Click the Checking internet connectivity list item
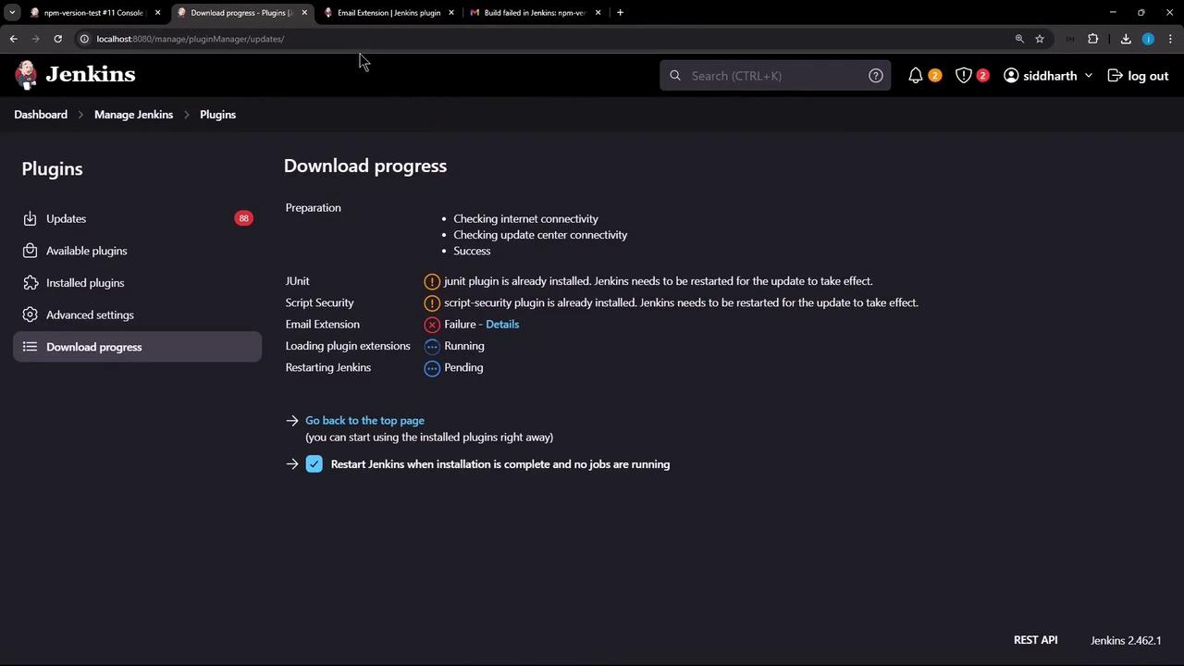The width and height of the screenshot is (1184, 666). [x=525, y=219]
